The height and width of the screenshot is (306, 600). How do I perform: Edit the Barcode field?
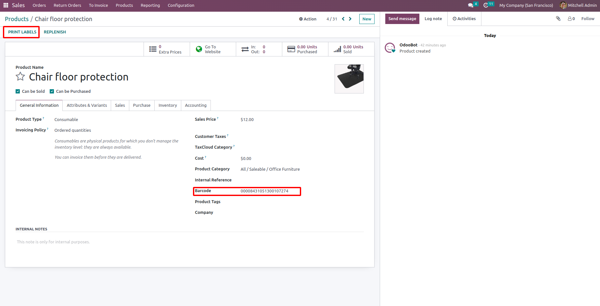point(264,191)
